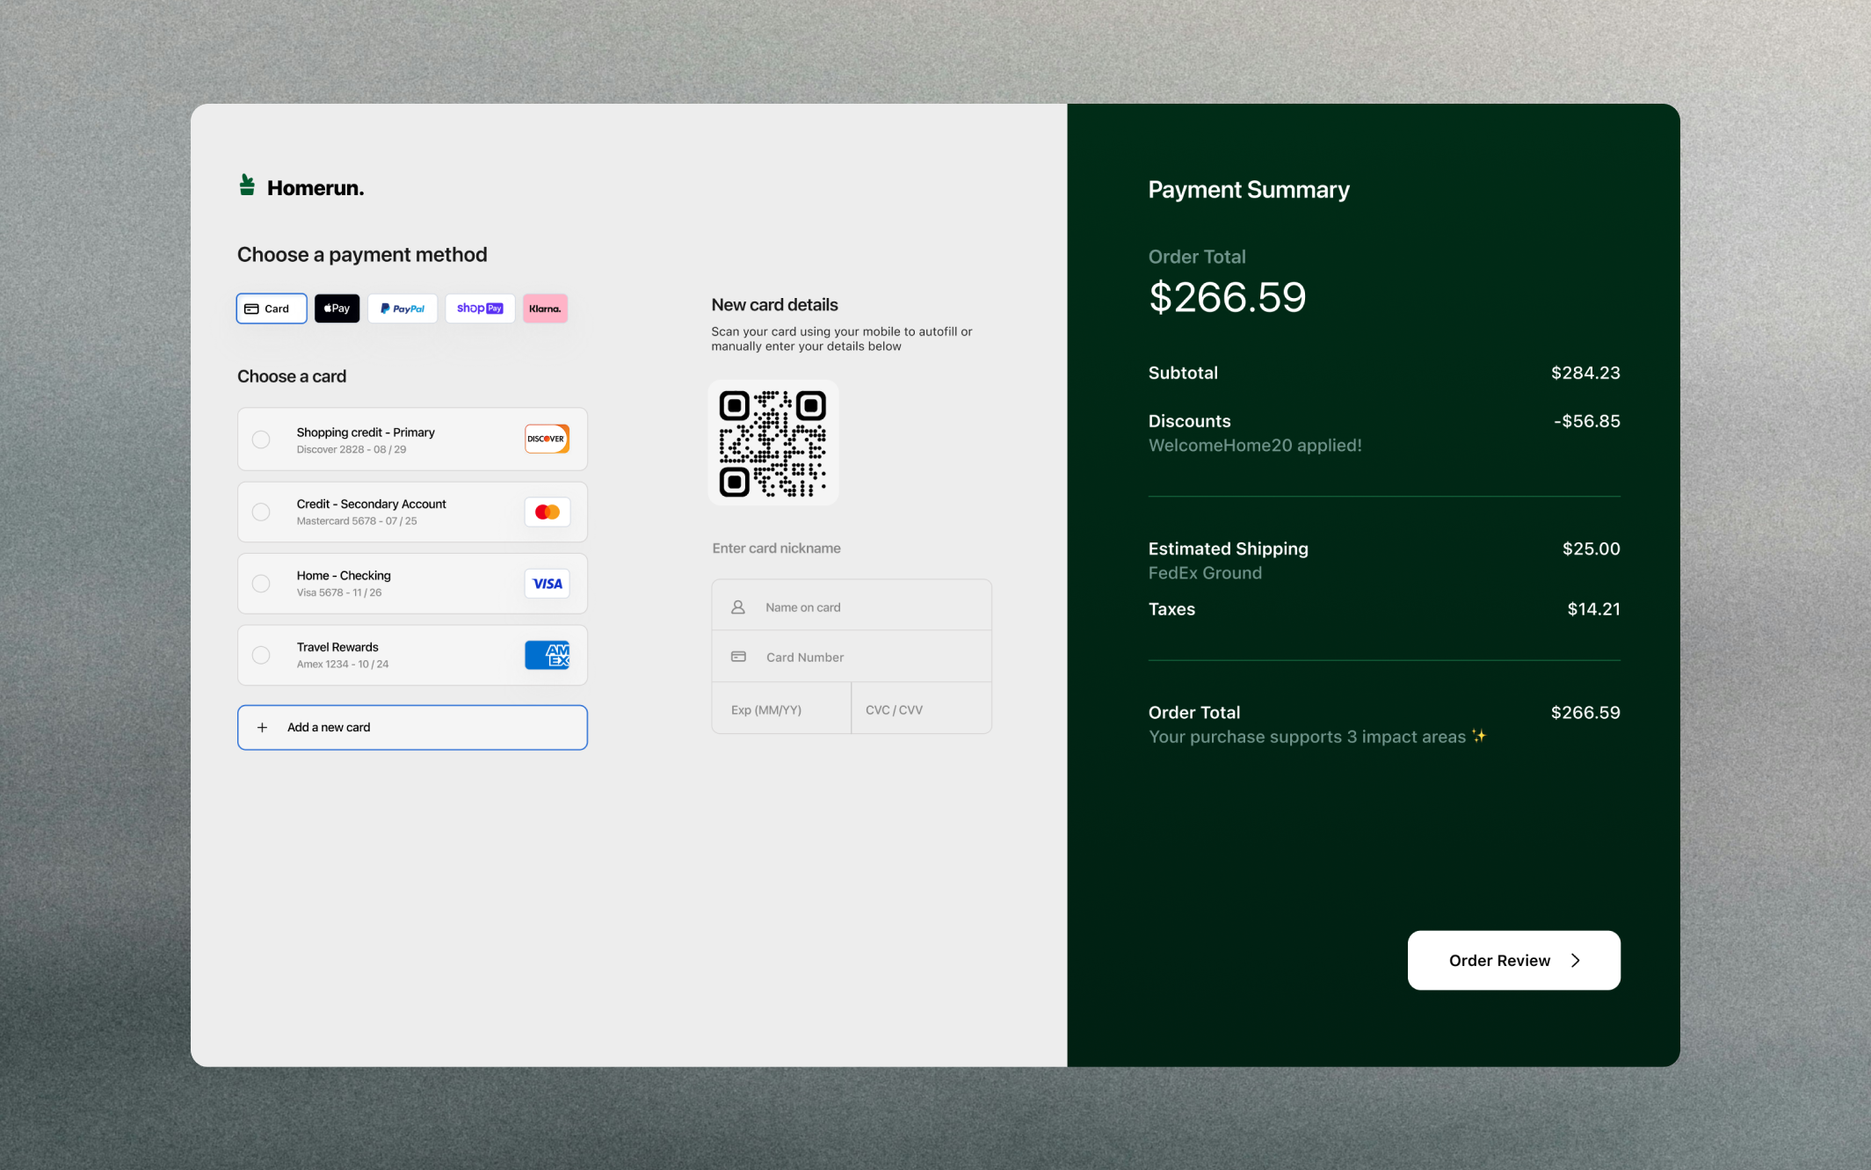Choose PayPal as payment method
The image size is (1871, 1170).
[x=402, y=308]
